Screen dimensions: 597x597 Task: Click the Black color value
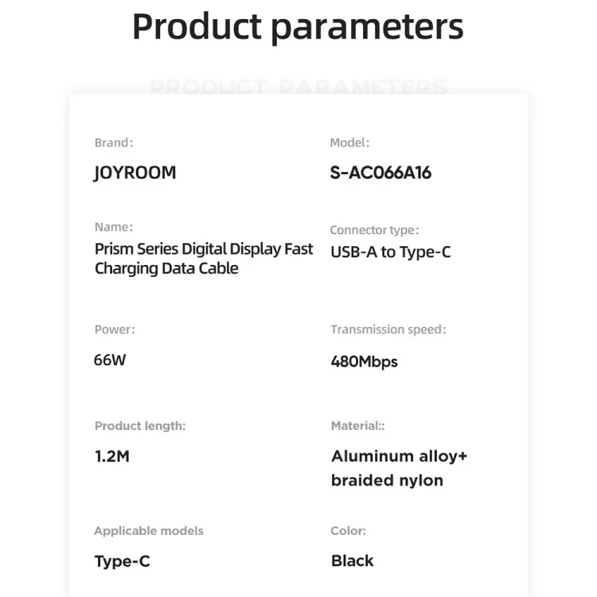click(x=352, y=560)
